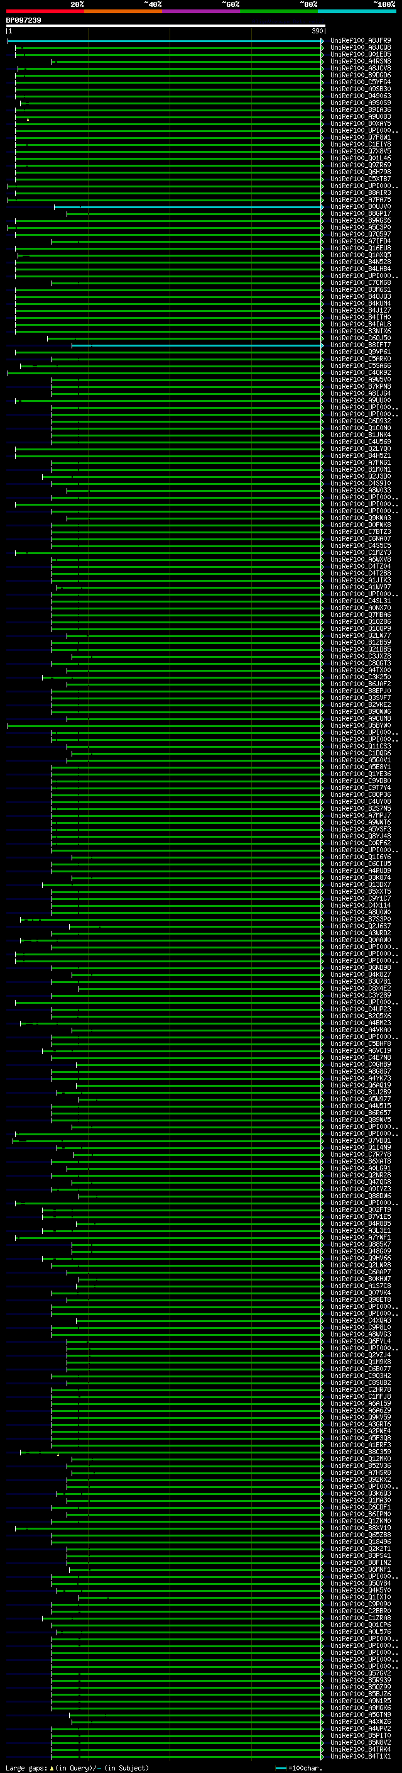Select hit label UniRef100_B8GP17

point(360,213)
